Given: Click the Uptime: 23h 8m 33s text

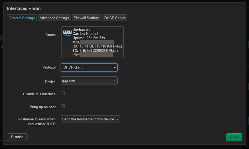Looking at the screenshot, I should click(88, 38).
